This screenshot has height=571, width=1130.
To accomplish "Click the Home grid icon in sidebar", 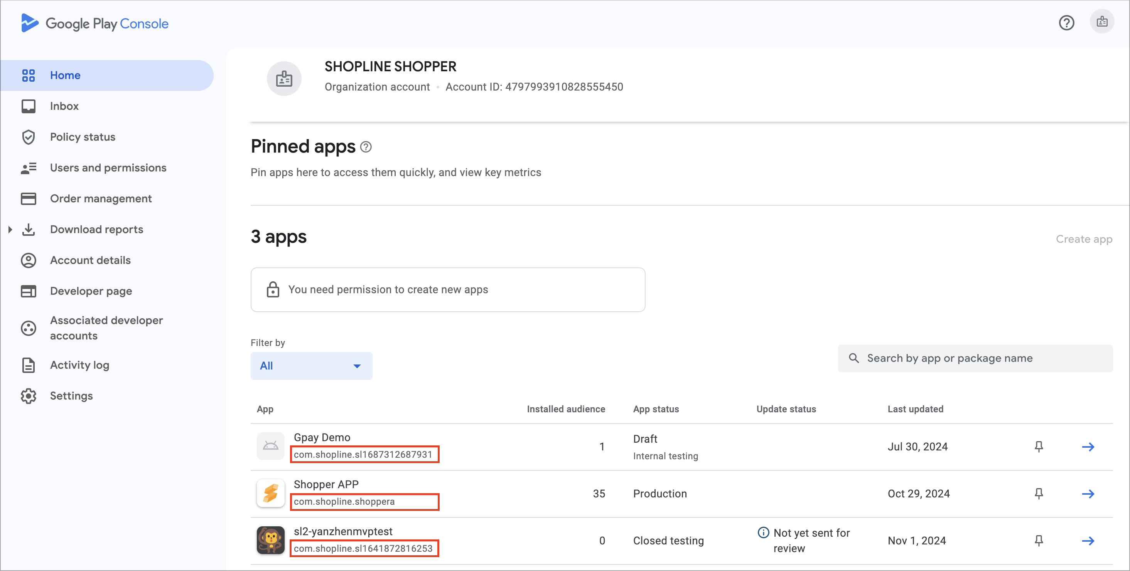I will (x=29, y=76).
